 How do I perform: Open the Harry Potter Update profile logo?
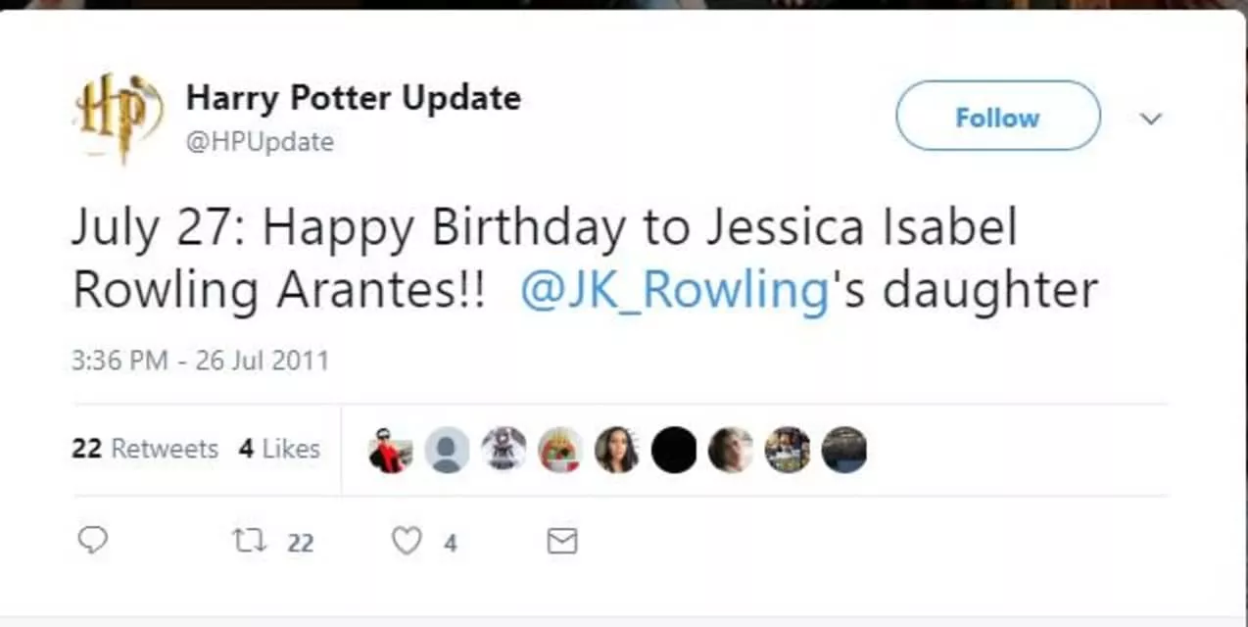pyautogui.click(x=118, y=118)
